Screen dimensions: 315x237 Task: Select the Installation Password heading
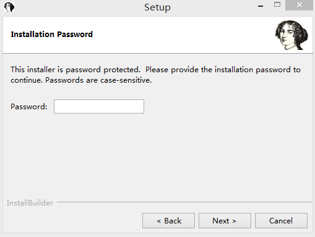point(52,35)
